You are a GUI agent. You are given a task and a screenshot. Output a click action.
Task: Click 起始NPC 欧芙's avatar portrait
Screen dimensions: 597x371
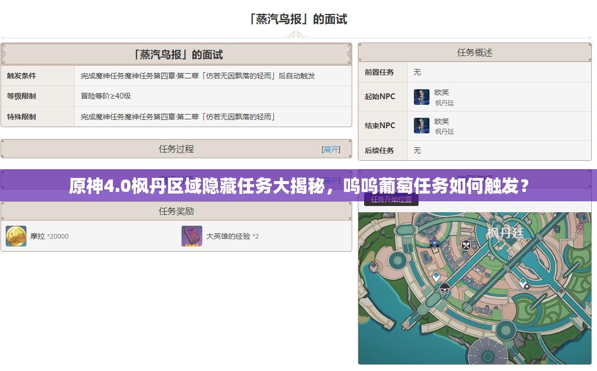tap(422, 97)
